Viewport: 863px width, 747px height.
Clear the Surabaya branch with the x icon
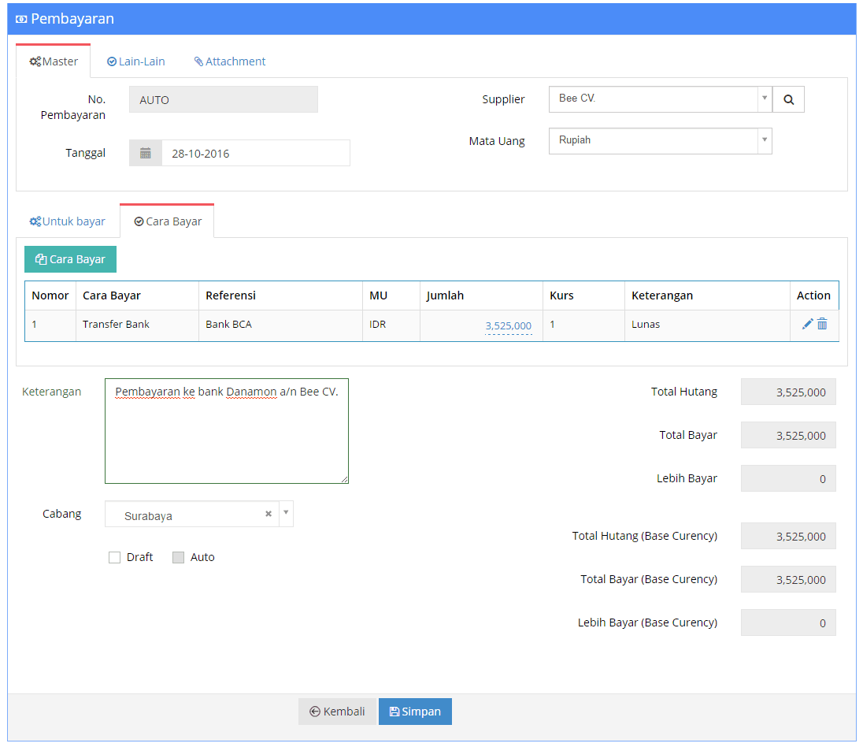269,514
